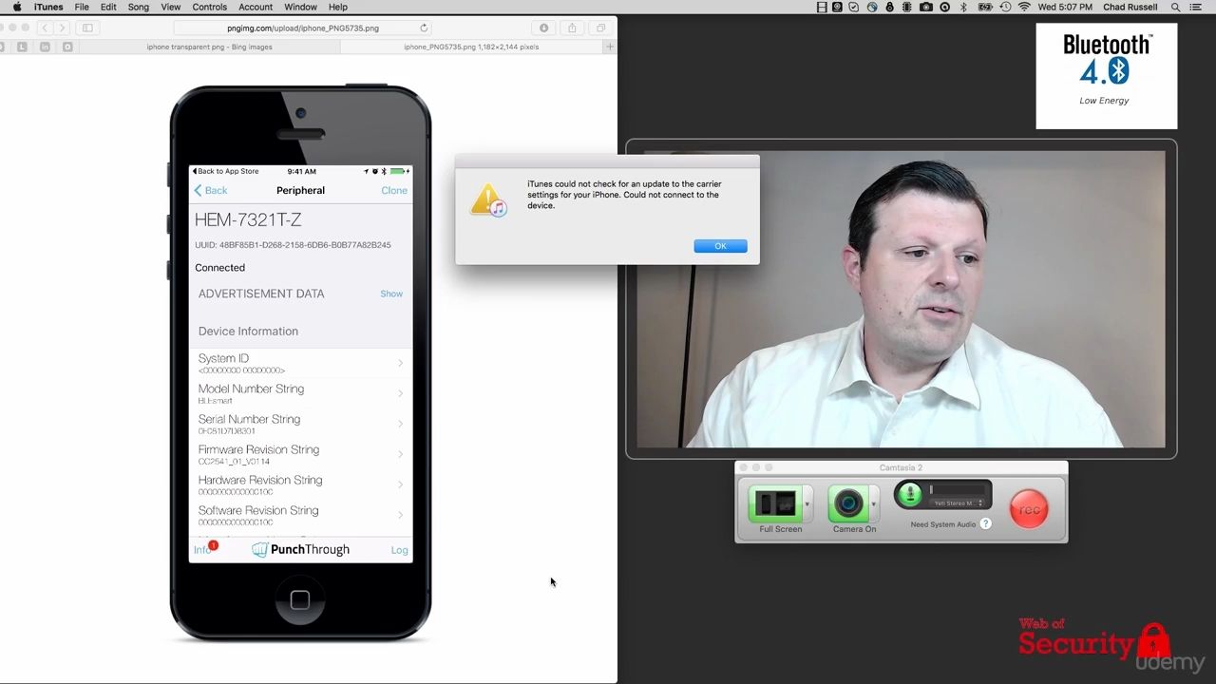The height and width of the screenshot is (684, 1216).
Task: Open the Help menu
Action: (338, 7)
